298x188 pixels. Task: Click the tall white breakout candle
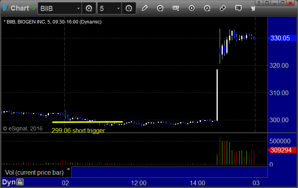pyautogui.click(x=217, y=95)
